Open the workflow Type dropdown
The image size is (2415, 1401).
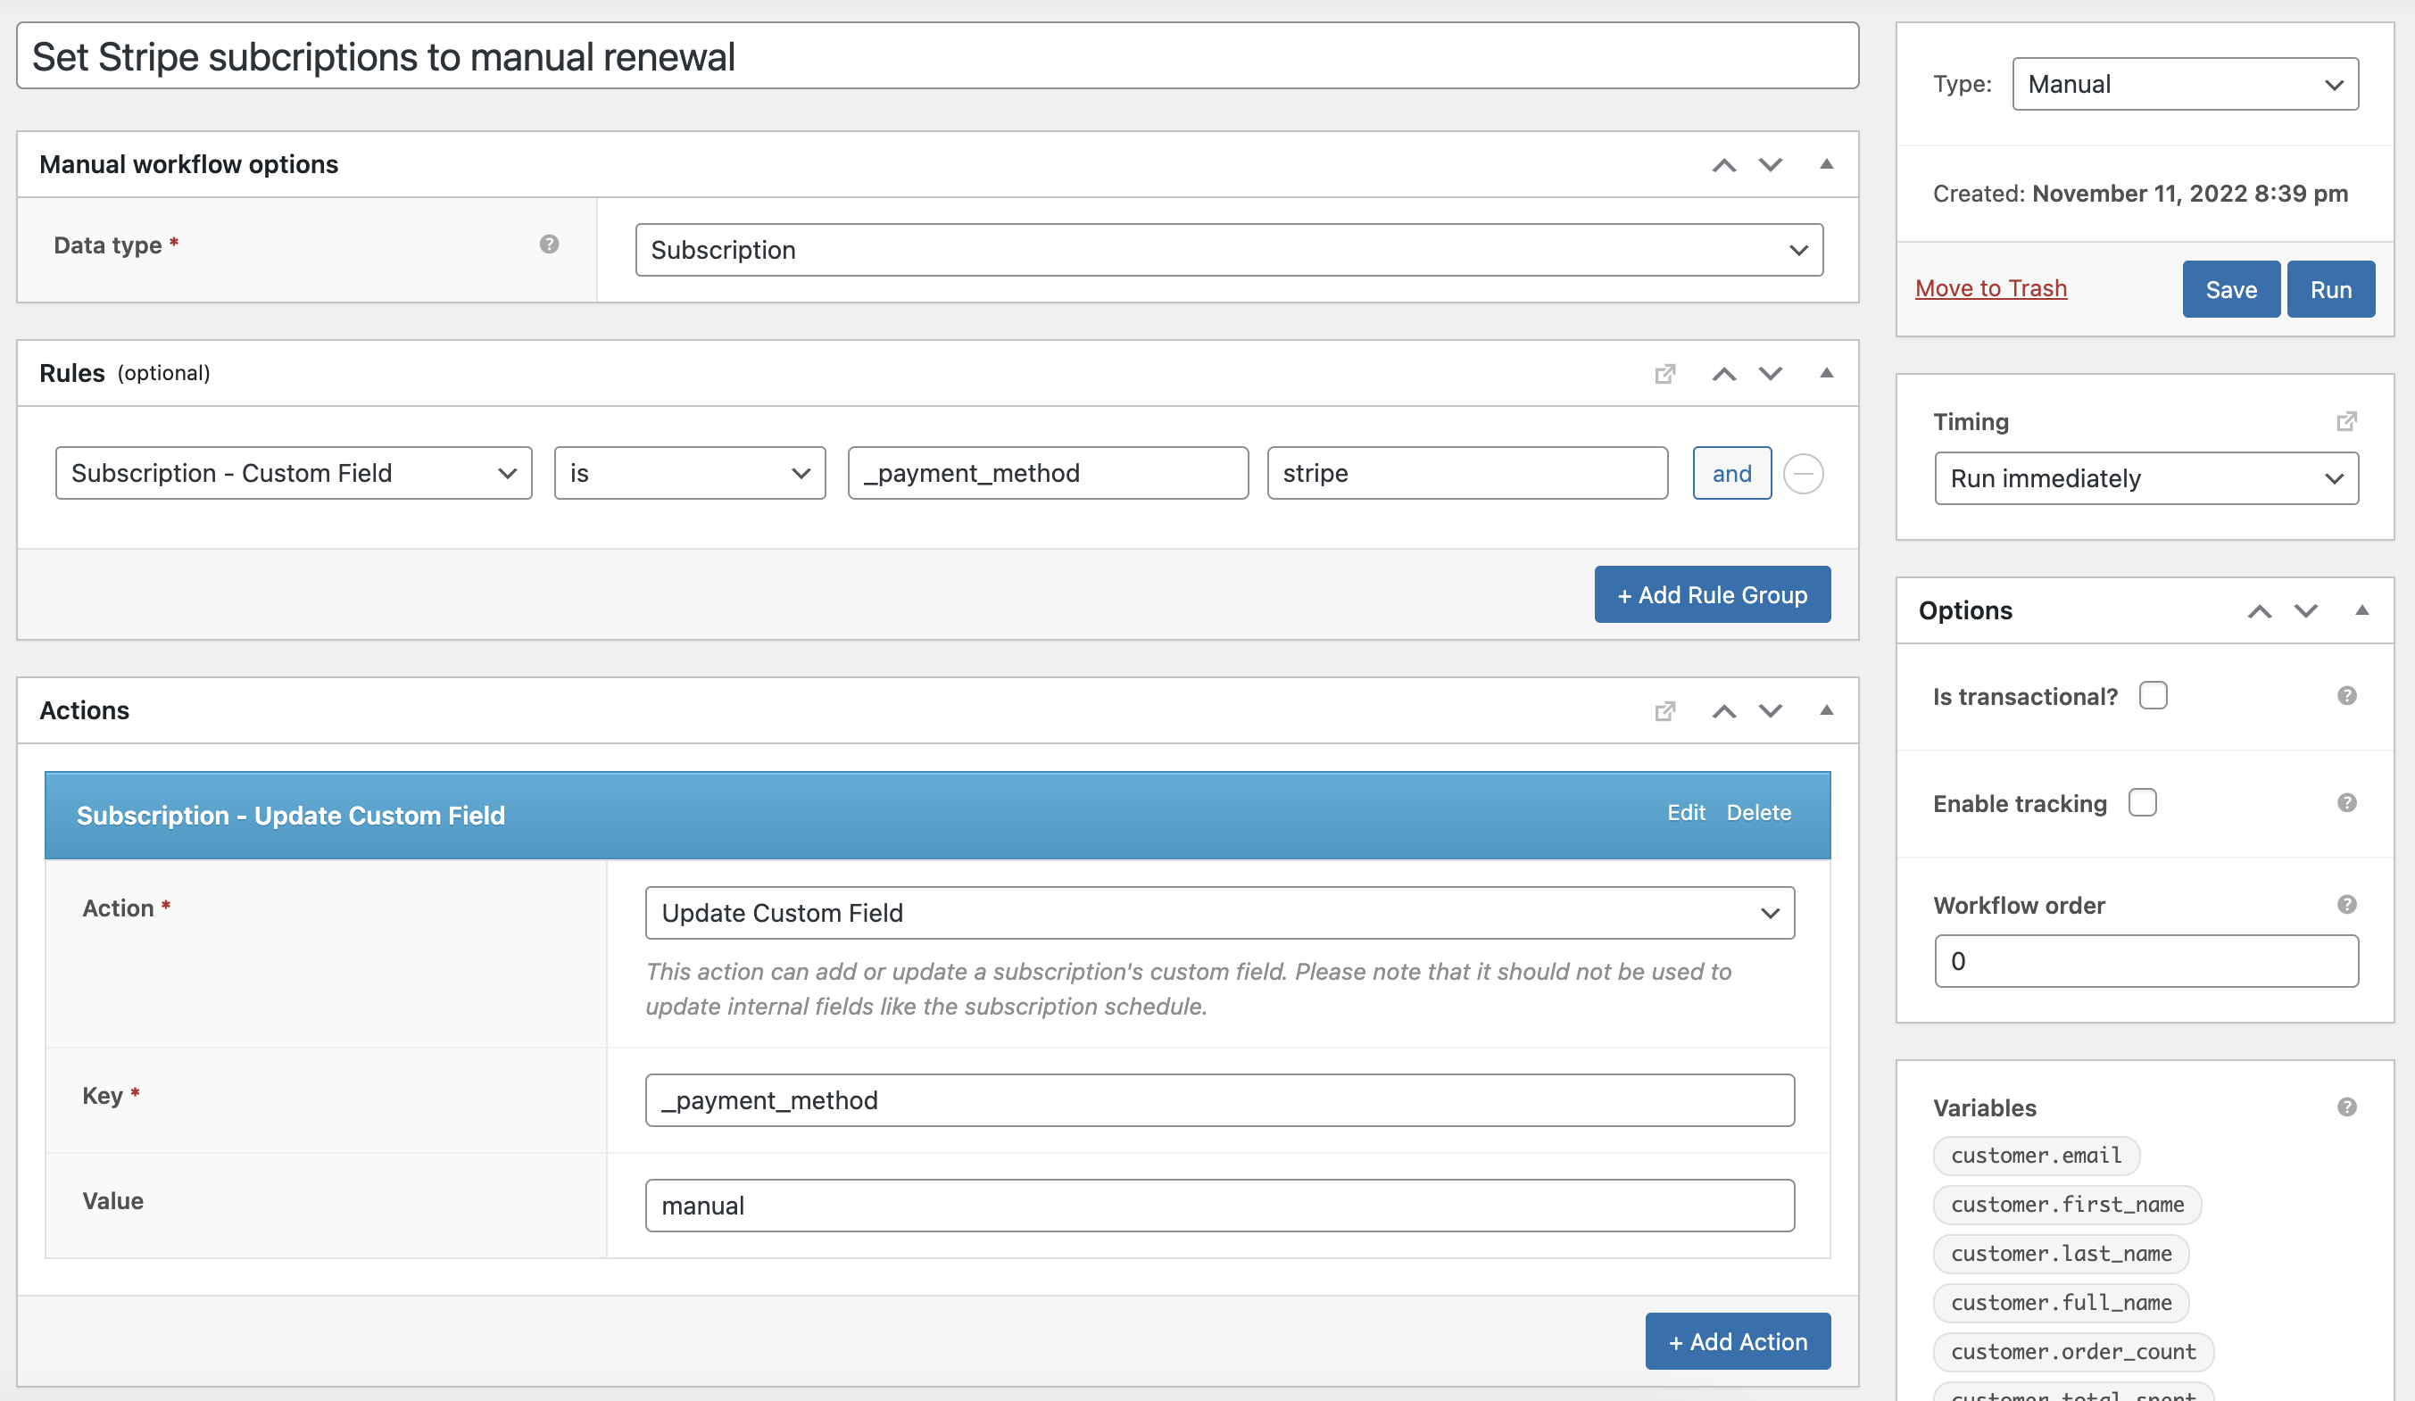click(x=2185, y=85)
